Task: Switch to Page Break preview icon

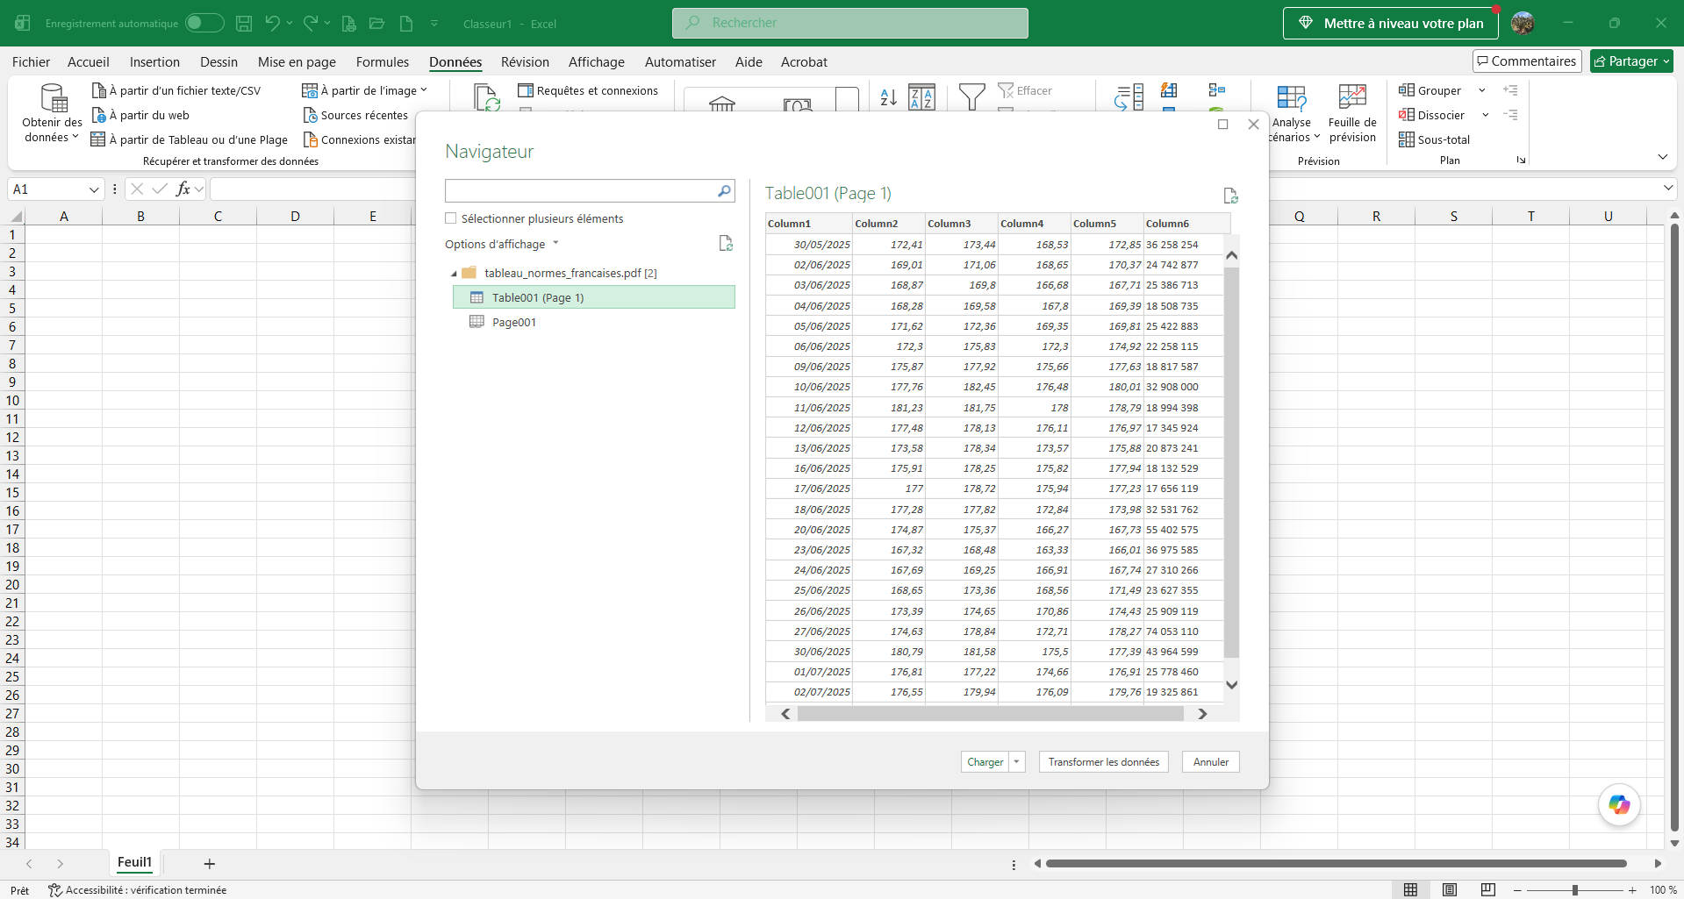Action: tap(1488, 889)
